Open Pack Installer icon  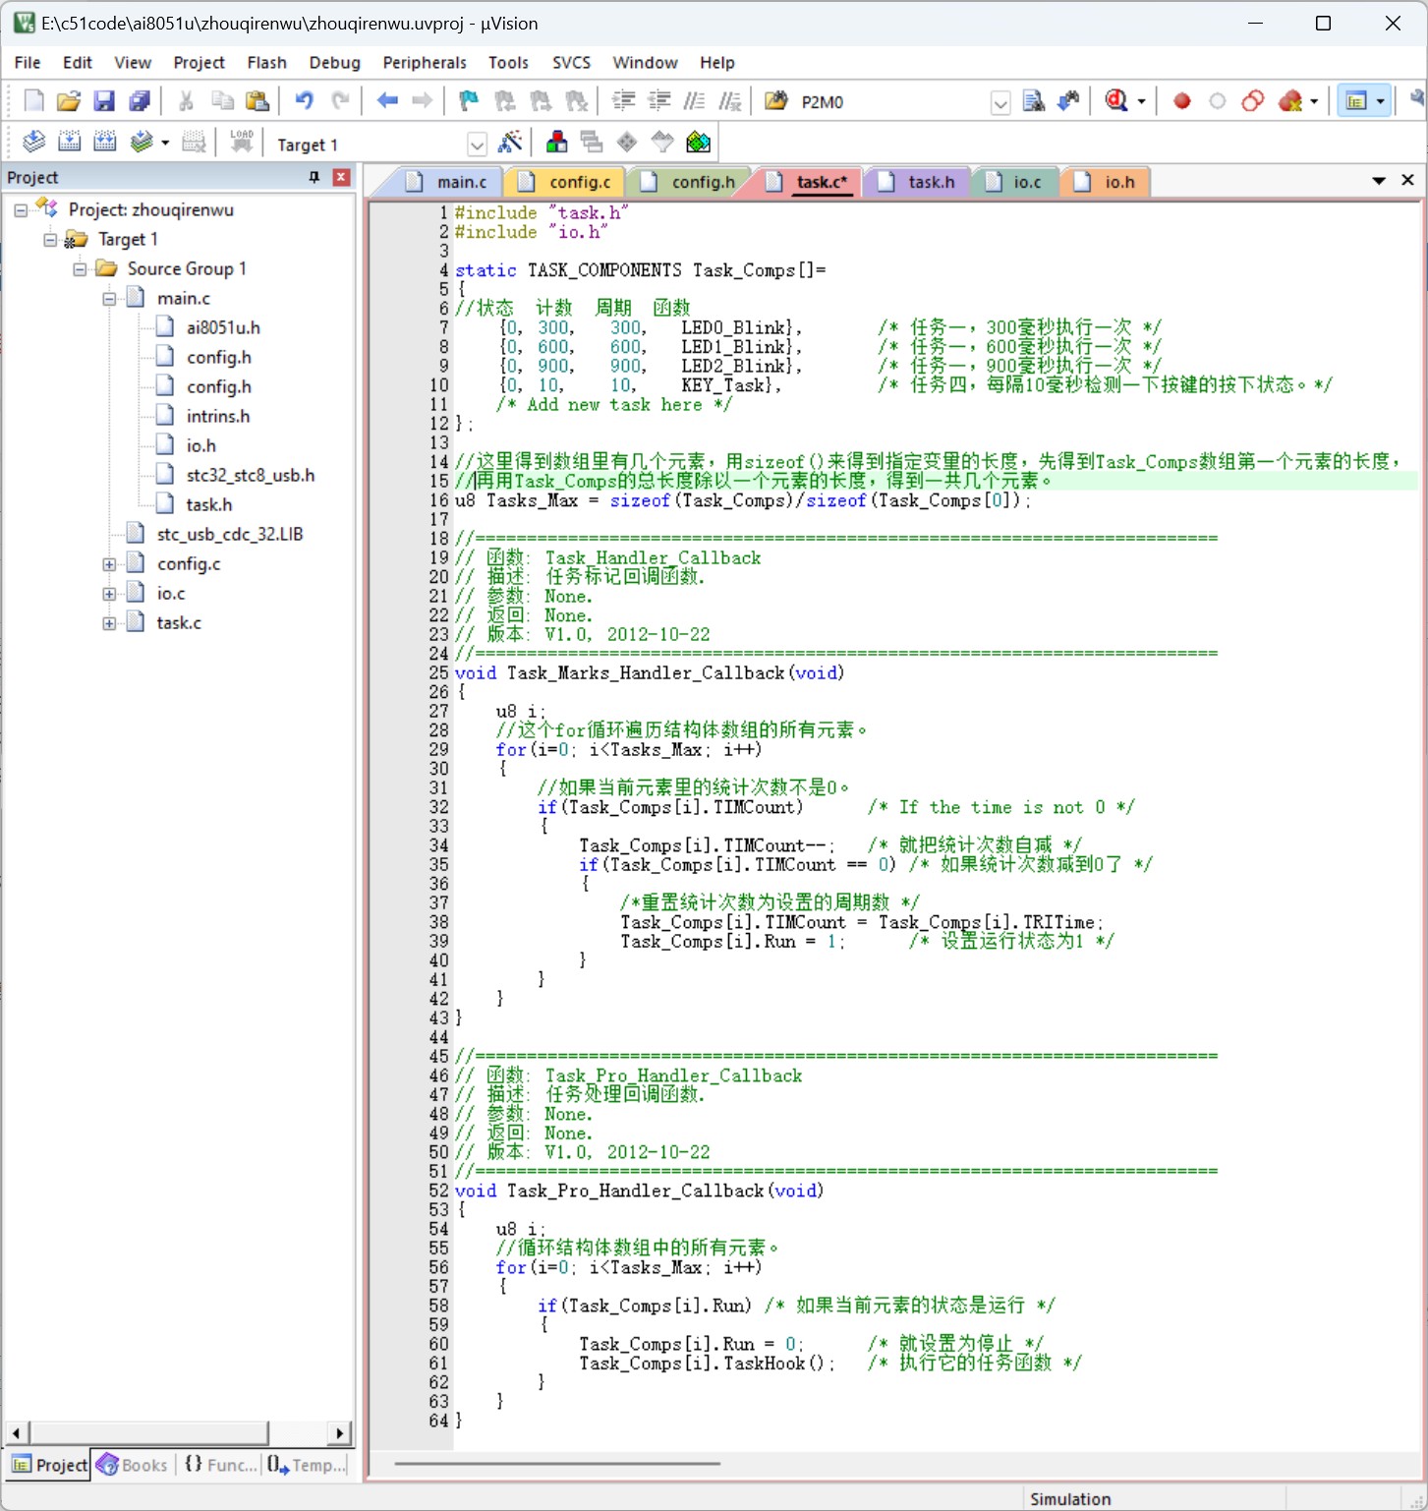(x=698, y=143)
